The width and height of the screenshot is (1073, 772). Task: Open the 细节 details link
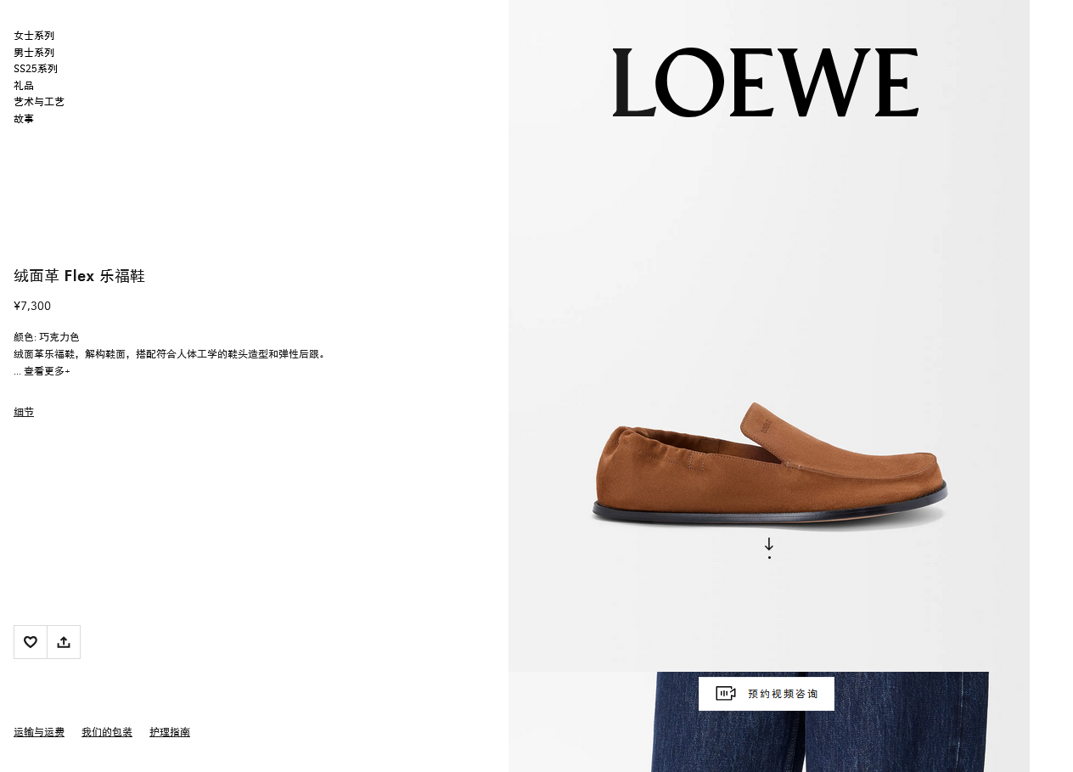[x=24, y=412]
